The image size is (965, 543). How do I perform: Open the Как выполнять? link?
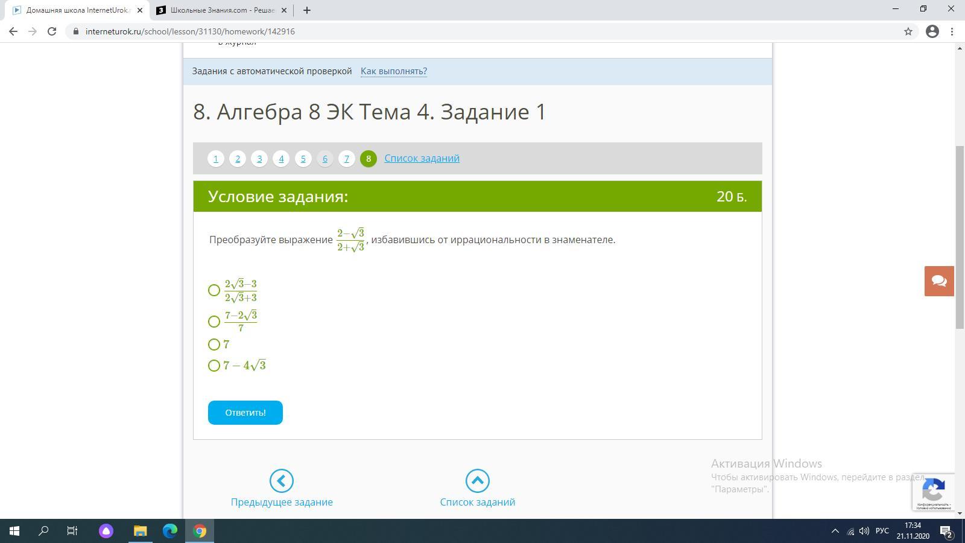click(x=393, y=71)
